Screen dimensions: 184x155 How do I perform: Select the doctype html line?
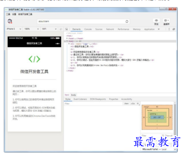coord(74,33)
